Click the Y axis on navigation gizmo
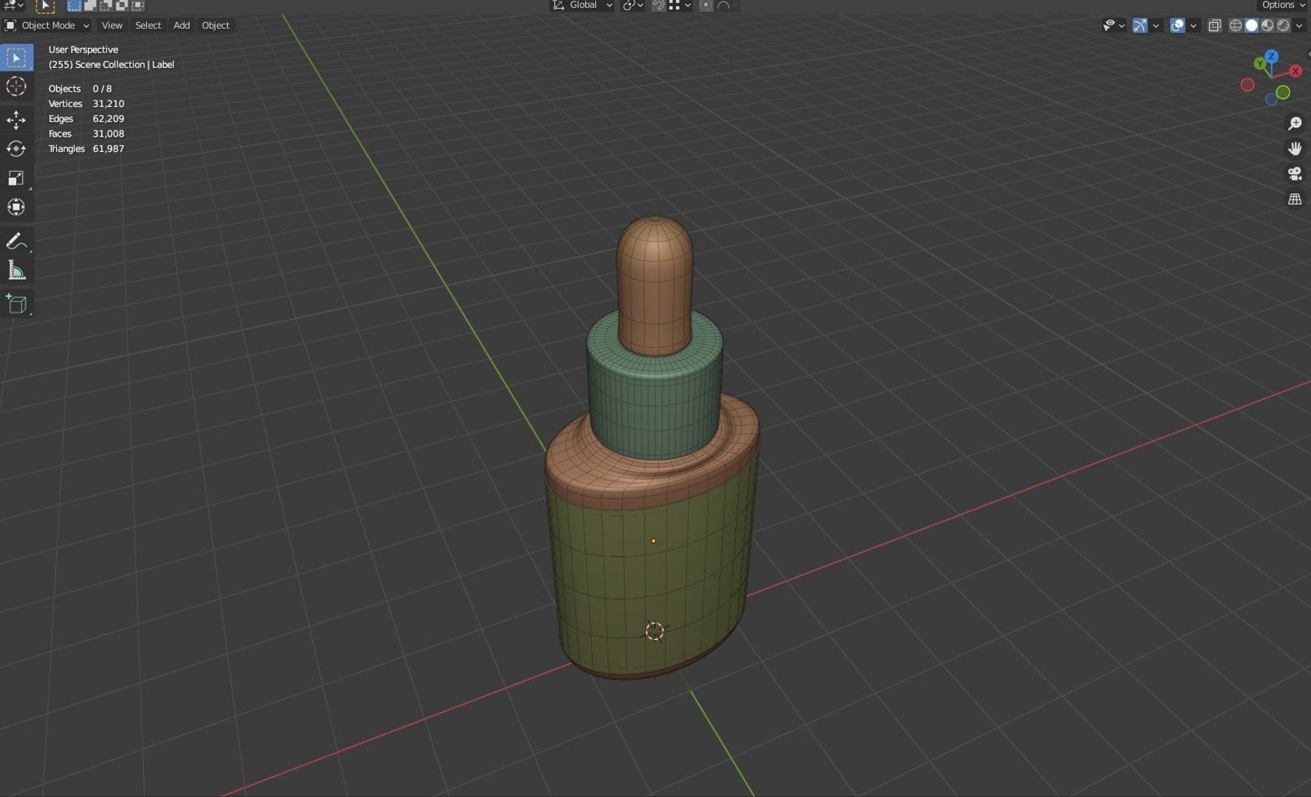The height and width of the screenshot is (797, 1311). point(1260,64)
